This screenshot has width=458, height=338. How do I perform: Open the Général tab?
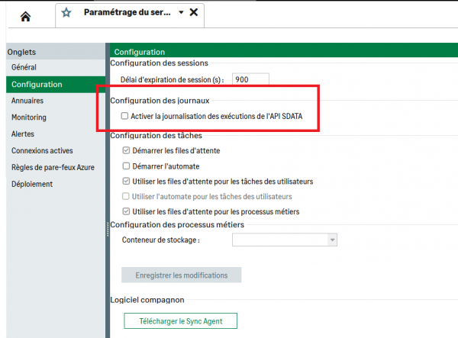tap(56, 67)
